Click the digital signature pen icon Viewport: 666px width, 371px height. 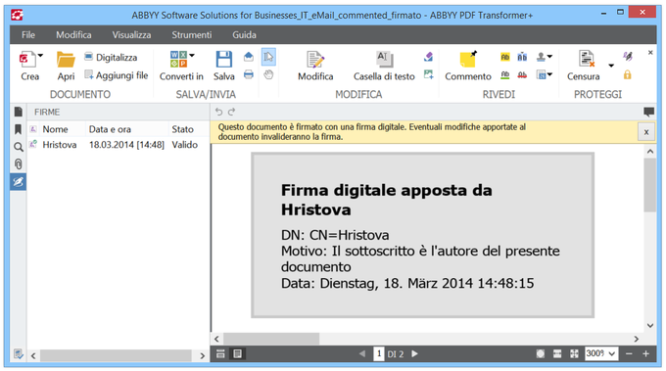pos(628,57)
